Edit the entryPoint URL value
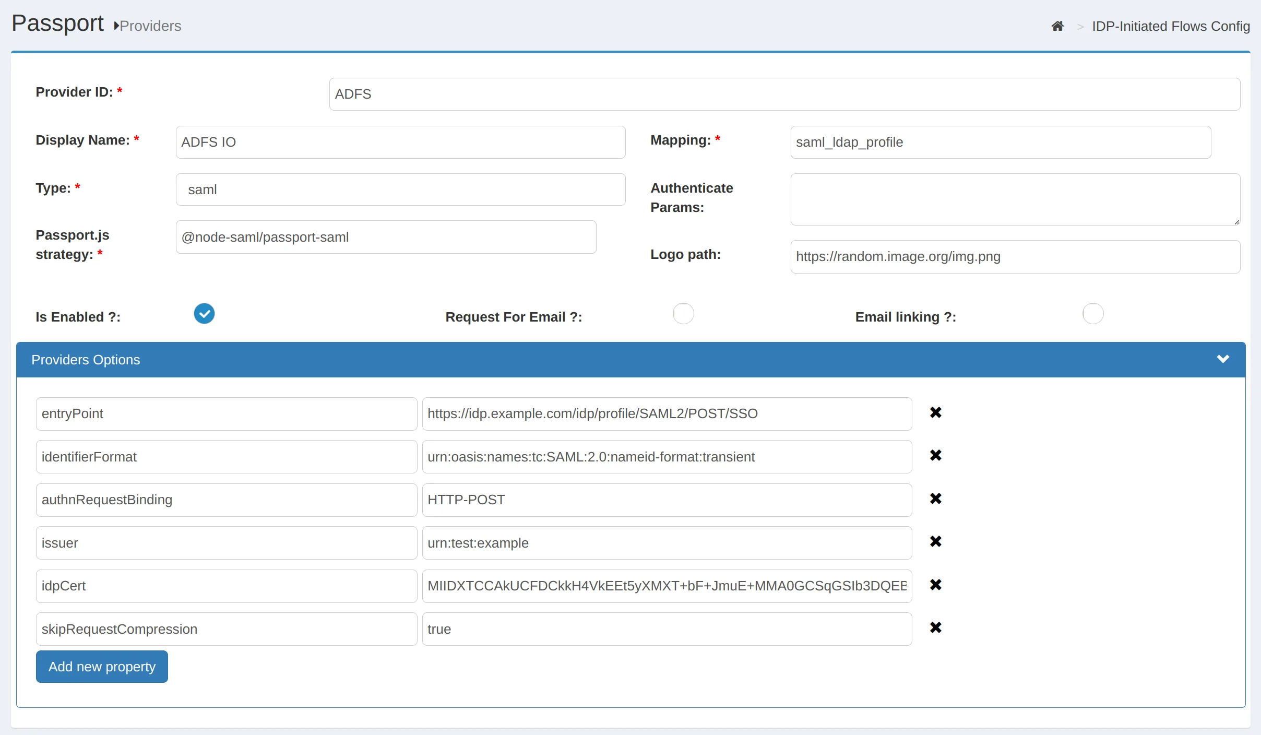 tap(667, 414)
